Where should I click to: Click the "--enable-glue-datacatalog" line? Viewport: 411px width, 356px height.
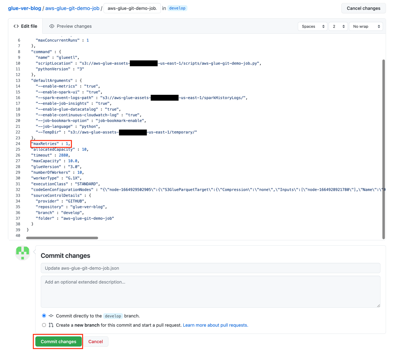[x=78, y=109]
